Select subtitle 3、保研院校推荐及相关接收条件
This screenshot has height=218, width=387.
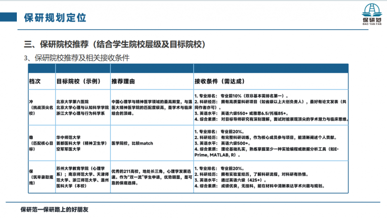(77, 58)
